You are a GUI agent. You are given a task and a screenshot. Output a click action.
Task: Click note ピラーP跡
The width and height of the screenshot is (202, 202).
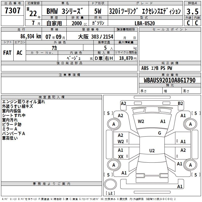pyautogui.click(x=12, y=124)
